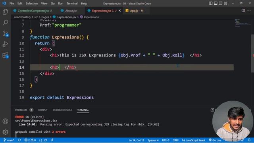Open the Terminal menu
This screenshot has width=254, height=143.
tap(72, 4)
